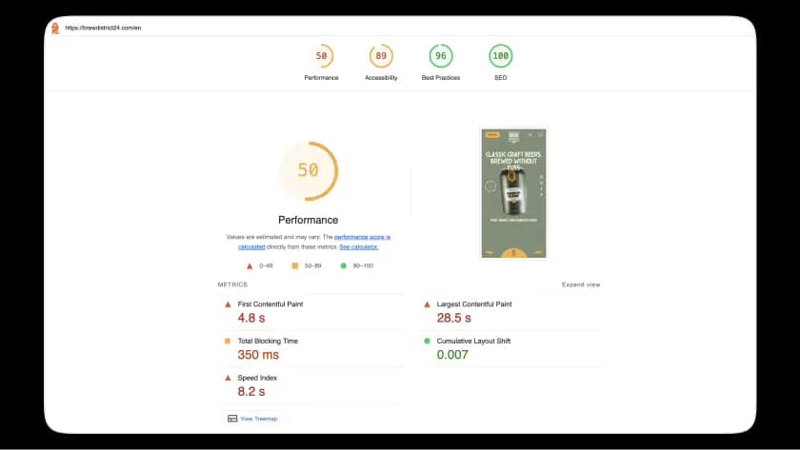Open the brewdistrict24.com/en URL link
Viewport: 800px width, 450px height.
point(103,28)
